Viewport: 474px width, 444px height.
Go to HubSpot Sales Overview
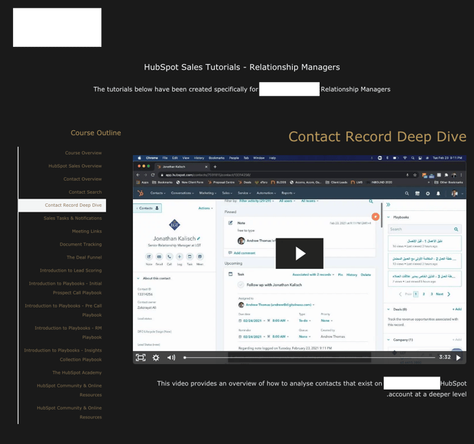coord(75,166)
